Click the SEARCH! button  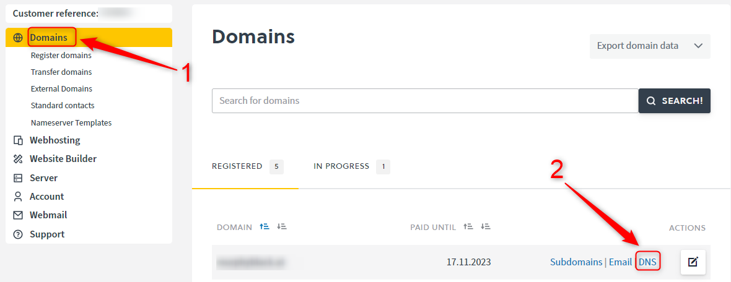tap(674, 101)
